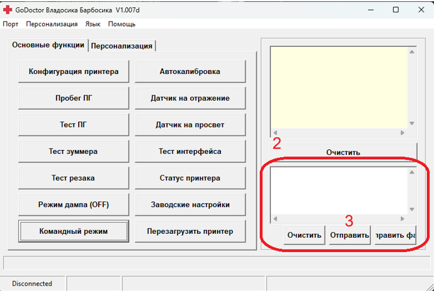This screenshot has height=291, width=434.
Task: Click the command box's scroll right arrow
Action: pyautogui.click(x=402, y=219)
